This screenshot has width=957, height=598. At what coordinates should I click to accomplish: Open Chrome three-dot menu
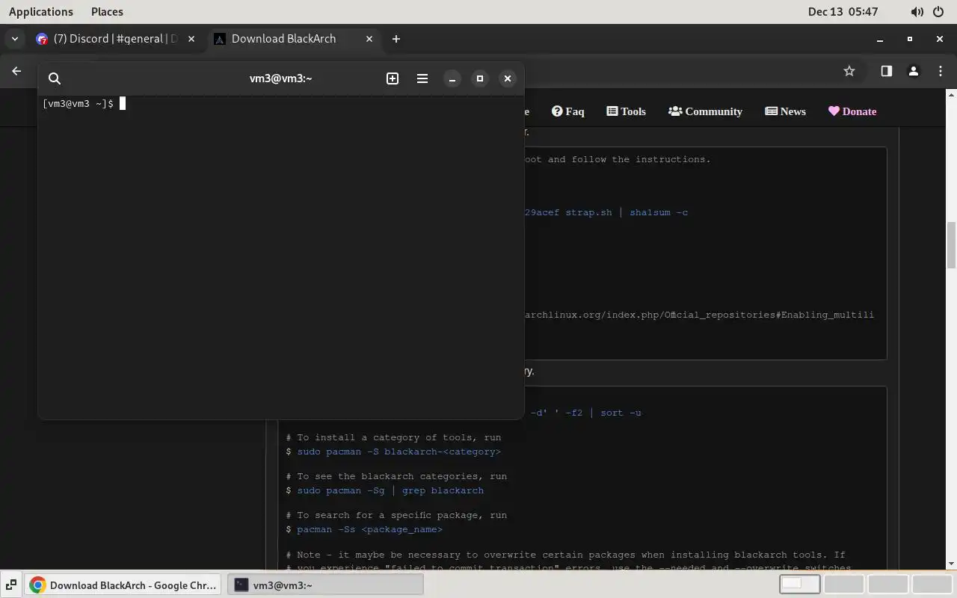click(x=941, y=71)
